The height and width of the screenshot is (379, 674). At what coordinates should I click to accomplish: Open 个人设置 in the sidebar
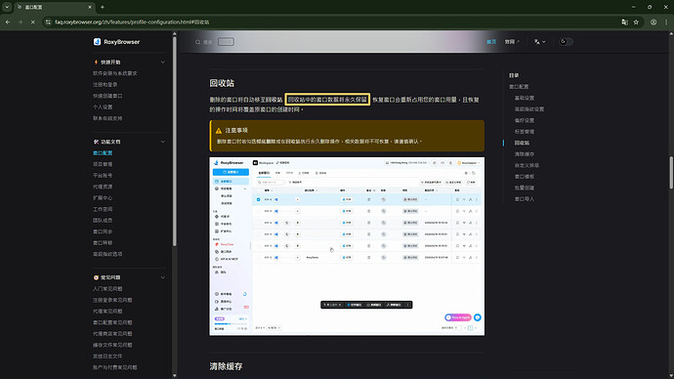point(103,107)
